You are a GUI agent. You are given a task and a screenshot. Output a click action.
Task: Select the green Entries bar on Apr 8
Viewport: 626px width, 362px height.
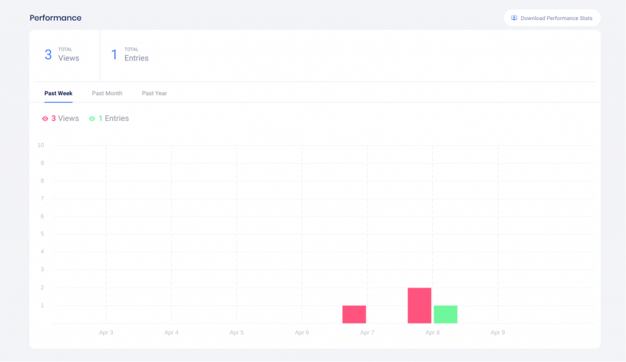446,314
